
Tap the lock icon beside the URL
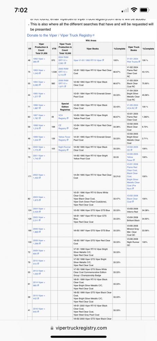point(52,328)
